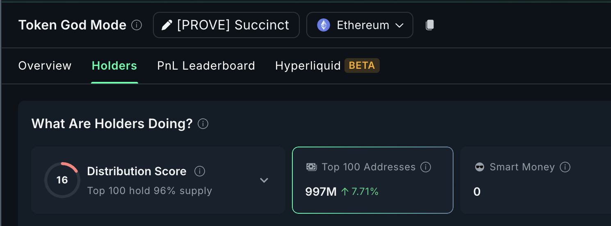
Task: Copy the token address with the copy icon
Action: click(429, 25)
